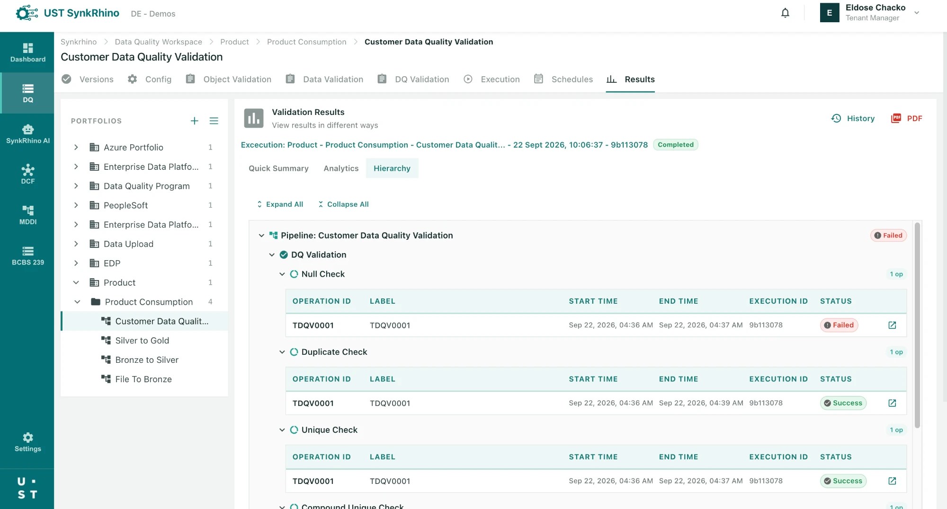Switch to Quick Summary view
Screen dimensions: 947x509
tap(278, 168)
